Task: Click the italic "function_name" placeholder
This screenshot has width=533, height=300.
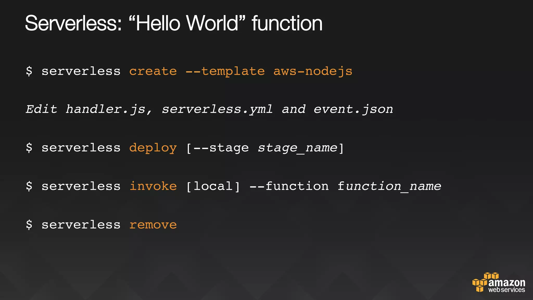Action: tap(389, 186)
